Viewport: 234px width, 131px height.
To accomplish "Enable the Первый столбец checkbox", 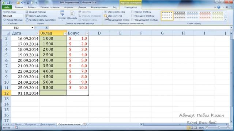I will pos(132,12).
